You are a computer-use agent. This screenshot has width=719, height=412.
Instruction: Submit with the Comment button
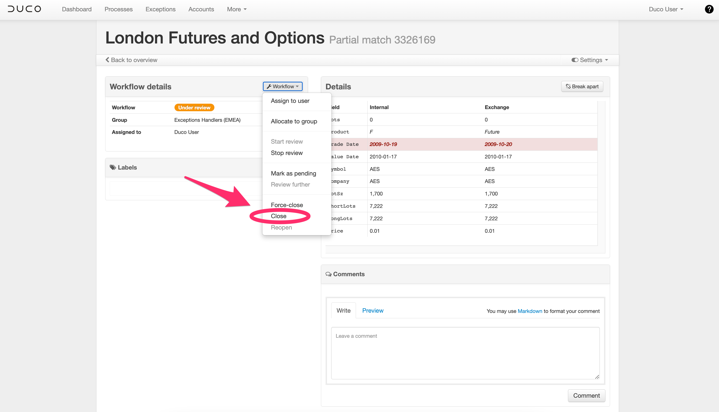click(x=587, y=396)
